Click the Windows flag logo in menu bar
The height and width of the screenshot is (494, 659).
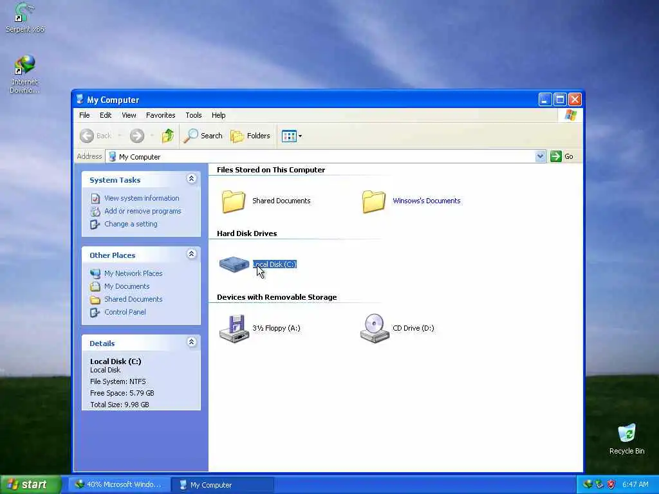(x=570, y=115)
